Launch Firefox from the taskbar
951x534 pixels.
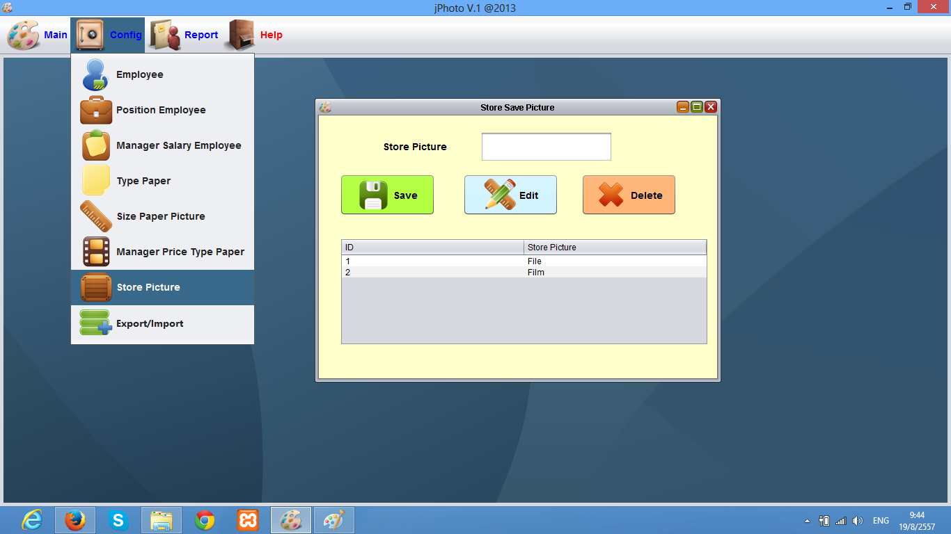(x=75, y=520)
